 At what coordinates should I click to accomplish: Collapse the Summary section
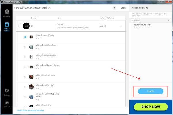pyautogui.click(x=168, y=21)
